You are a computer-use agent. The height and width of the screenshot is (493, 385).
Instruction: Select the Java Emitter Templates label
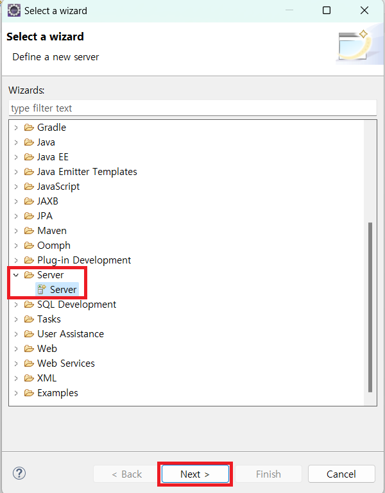[x=87, y=172]
